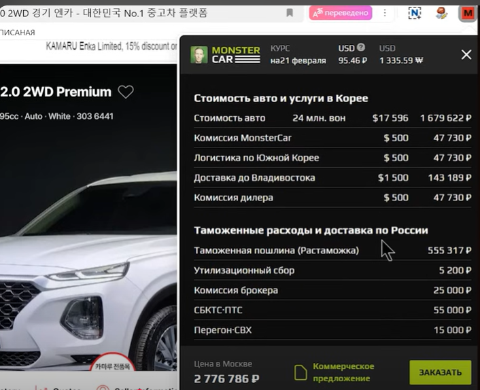Click the Перегон·СВХ row label
Image resolution: width=480 pixels, height=390 pixels.
(x=222, y=330)
